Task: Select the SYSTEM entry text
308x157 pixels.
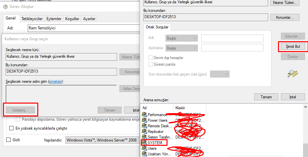Action: coord(155,143)
